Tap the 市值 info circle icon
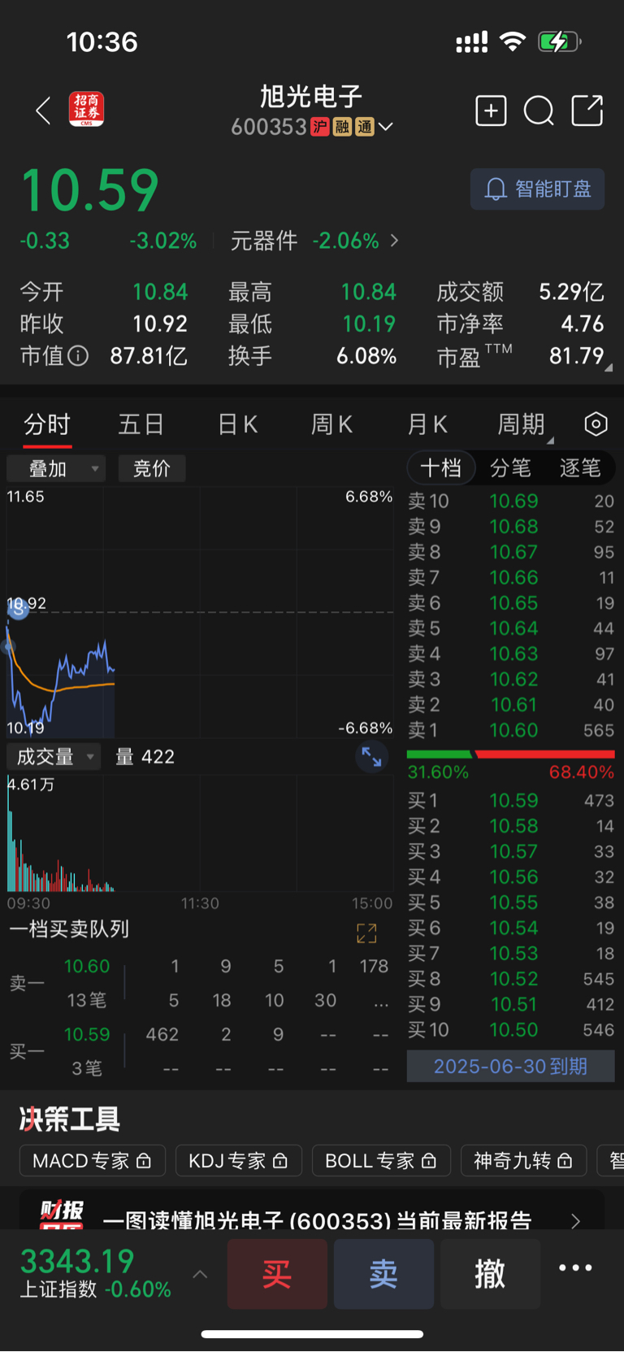The width and height of the screenshot is (624, 1352). pos(78,355)
